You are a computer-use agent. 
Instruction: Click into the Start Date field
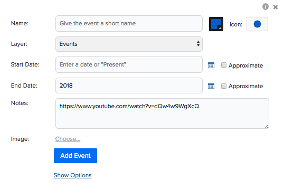[129, 65]
